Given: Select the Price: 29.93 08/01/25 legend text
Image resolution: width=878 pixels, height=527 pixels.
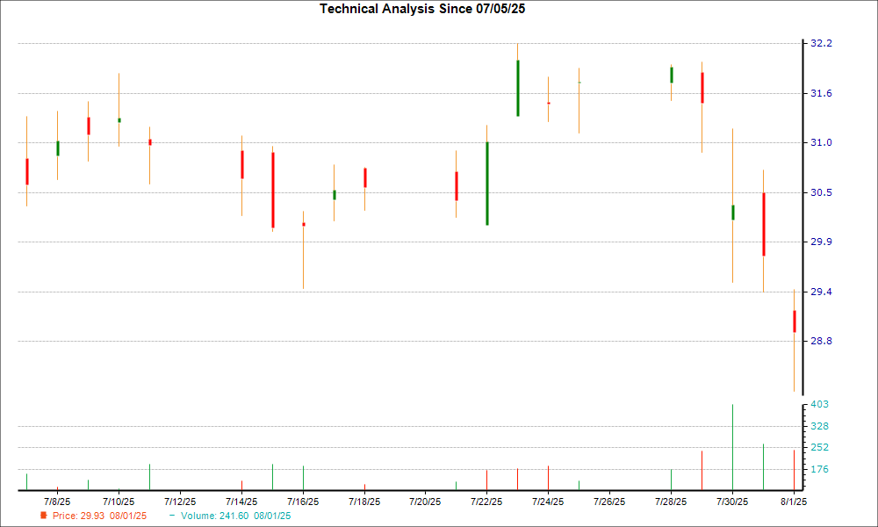Looking at the screenshot, I should [x=100, y=516].
